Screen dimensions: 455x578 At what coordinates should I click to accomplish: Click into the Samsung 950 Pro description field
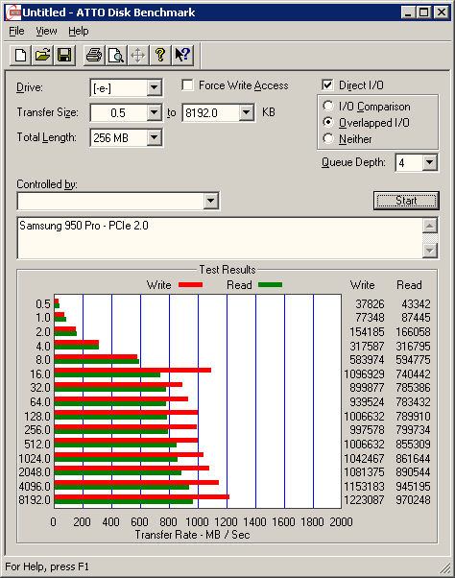coord(220,238)
